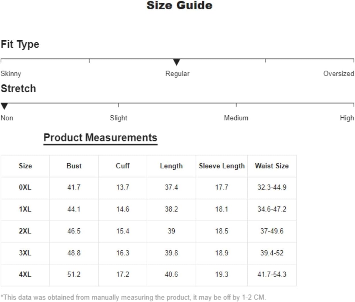Click the Slight label on the Stretch scale
Viewport: 355px width, 302px height.
click(x=118, y=118)
